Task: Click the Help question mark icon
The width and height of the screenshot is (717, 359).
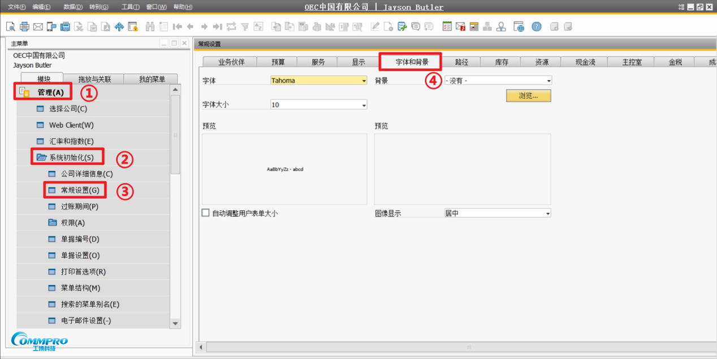Action: pos(536,26)
